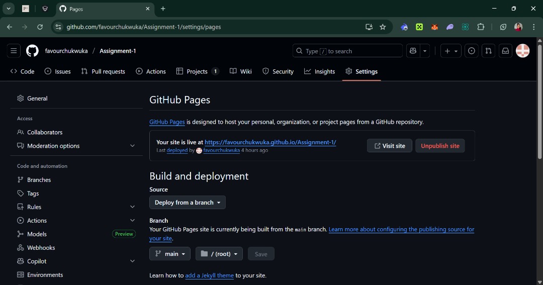The width and height of the screenshot is (543, 285).
Task: Select the Settings tab
Action: [x=361, y=71]
